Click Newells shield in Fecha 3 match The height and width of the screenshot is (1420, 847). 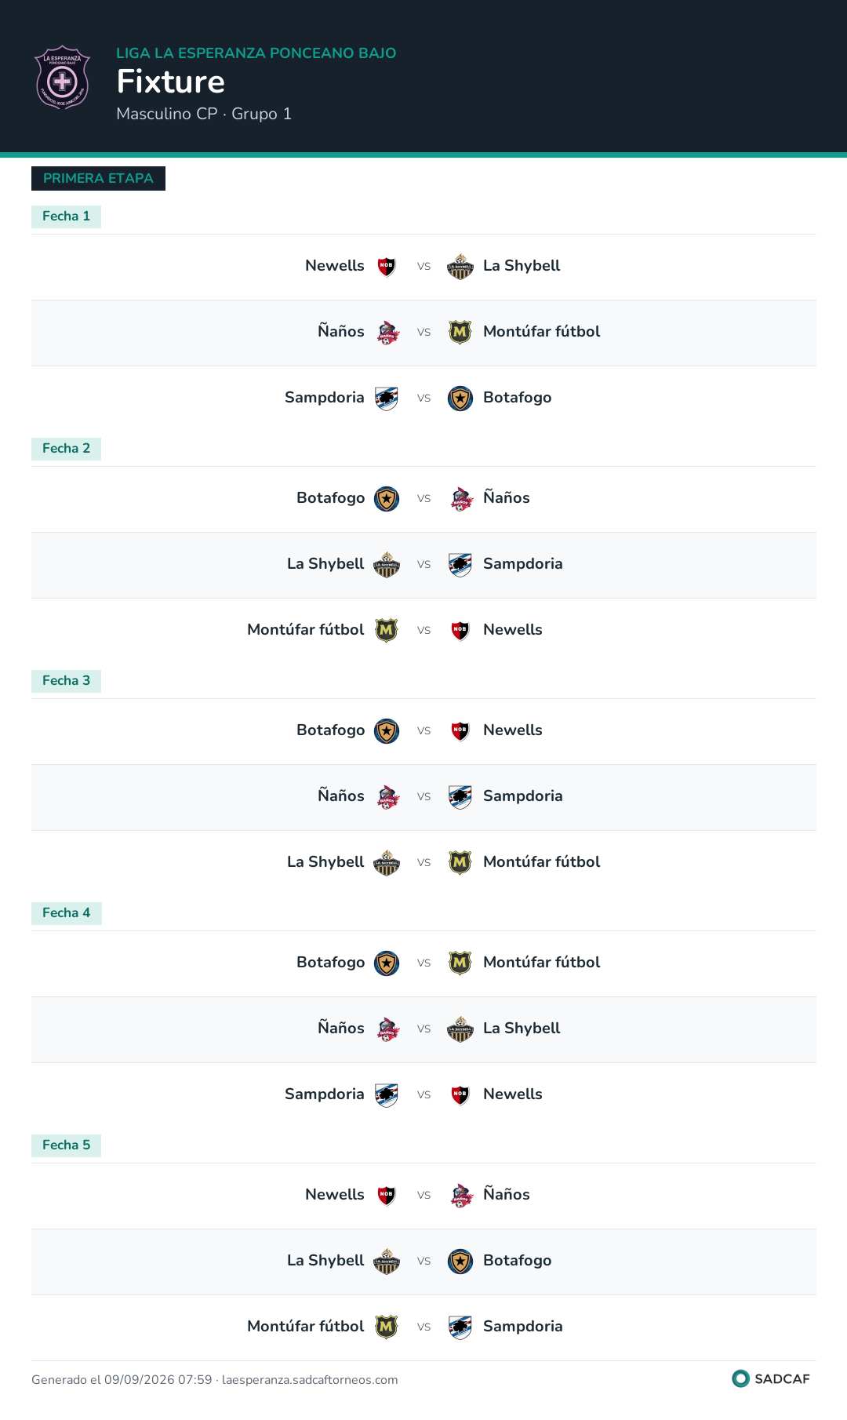460,731
